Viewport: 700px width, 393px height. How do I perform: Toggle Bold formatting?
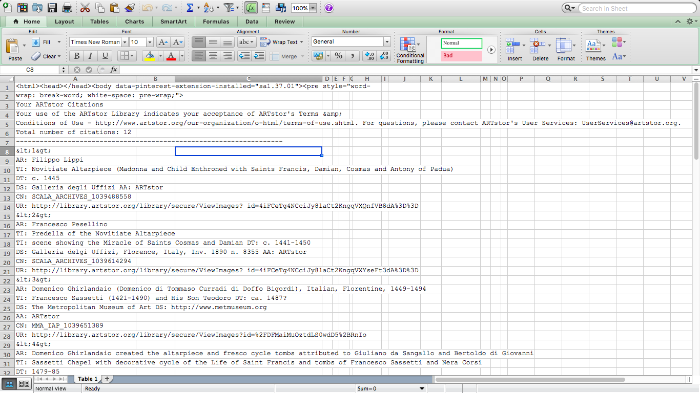click(77, 56)
